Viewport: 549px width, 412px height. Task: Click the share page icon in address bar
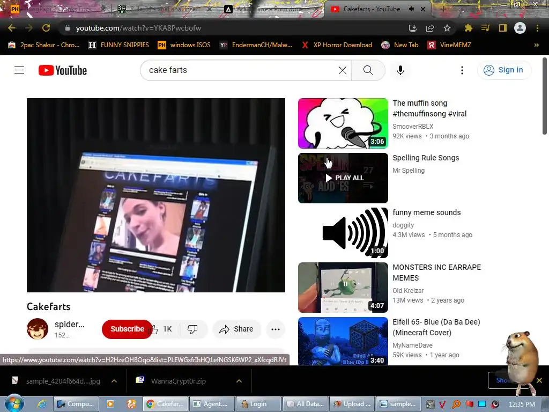tap(430, 28)
